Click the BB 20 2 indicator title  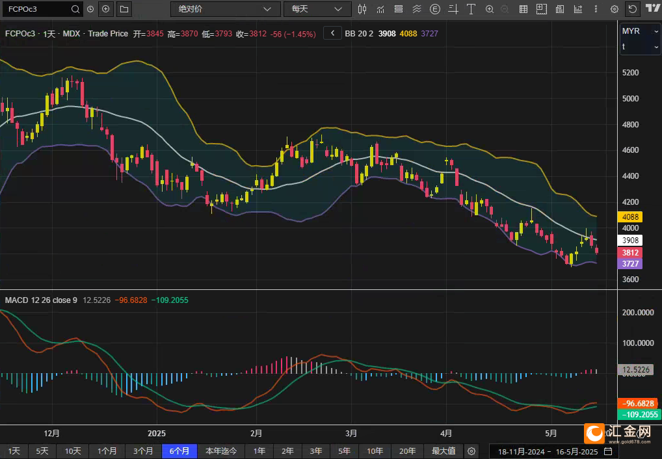pyautogui.click(x=359, y=34)
